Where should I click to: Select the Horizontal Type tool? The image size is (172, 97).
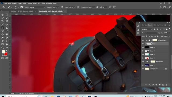(2, 41)
